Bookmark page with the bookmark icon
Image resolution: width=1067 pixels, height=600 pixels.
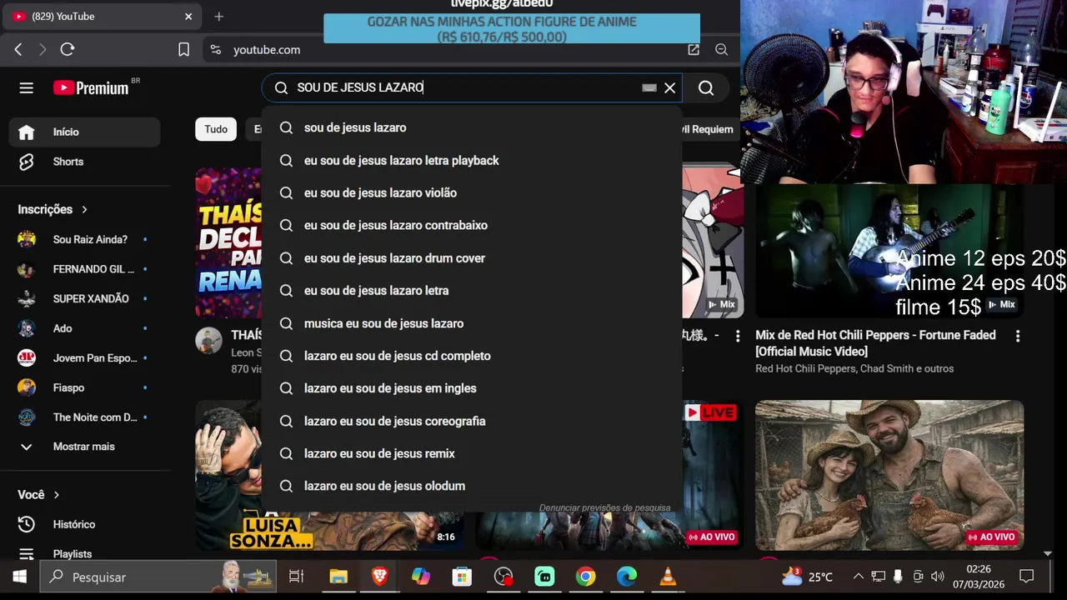tap(184, 50)
